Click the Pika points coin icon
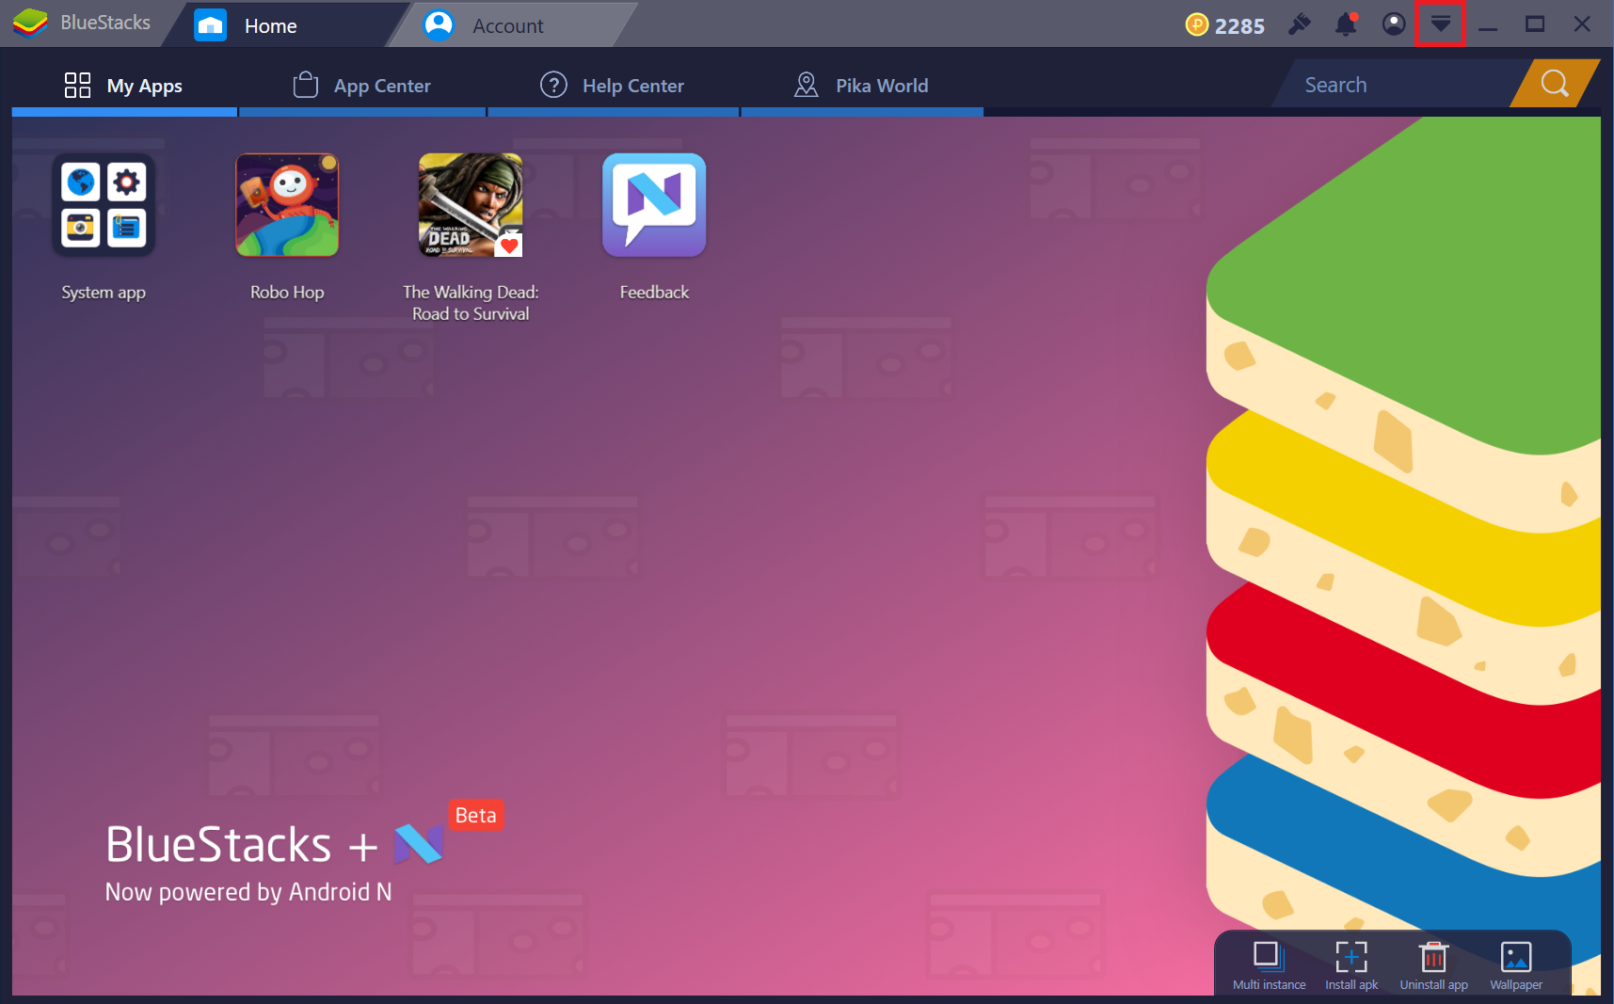The image size is (1614, 1004). [x=1196, y=24]
